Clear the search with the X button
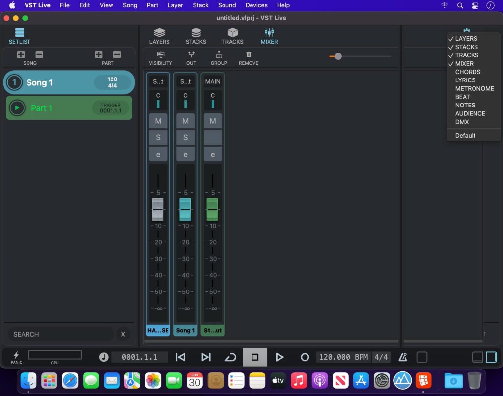 pyautogui.click(x=123, y=334)
